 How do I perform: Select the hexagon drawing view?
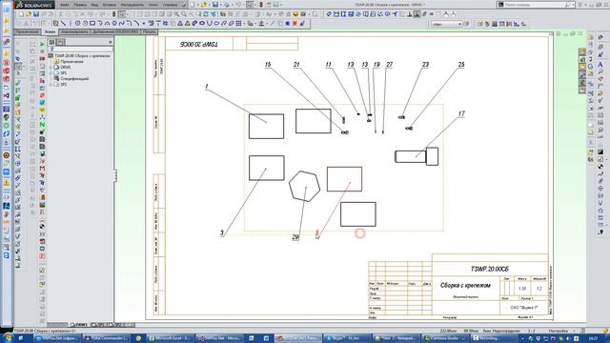[x=305, y=186]
